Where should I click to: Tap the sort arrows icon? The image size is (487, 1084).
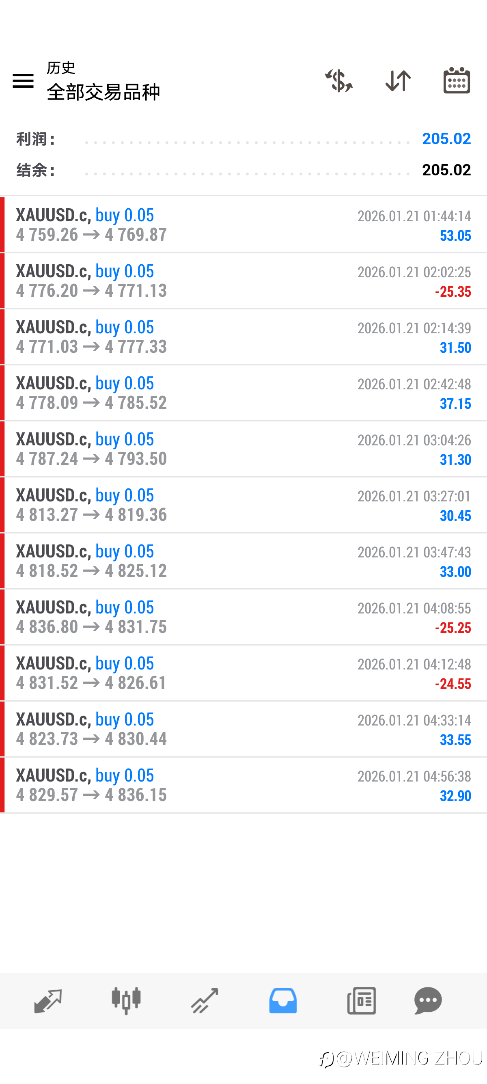398,80
